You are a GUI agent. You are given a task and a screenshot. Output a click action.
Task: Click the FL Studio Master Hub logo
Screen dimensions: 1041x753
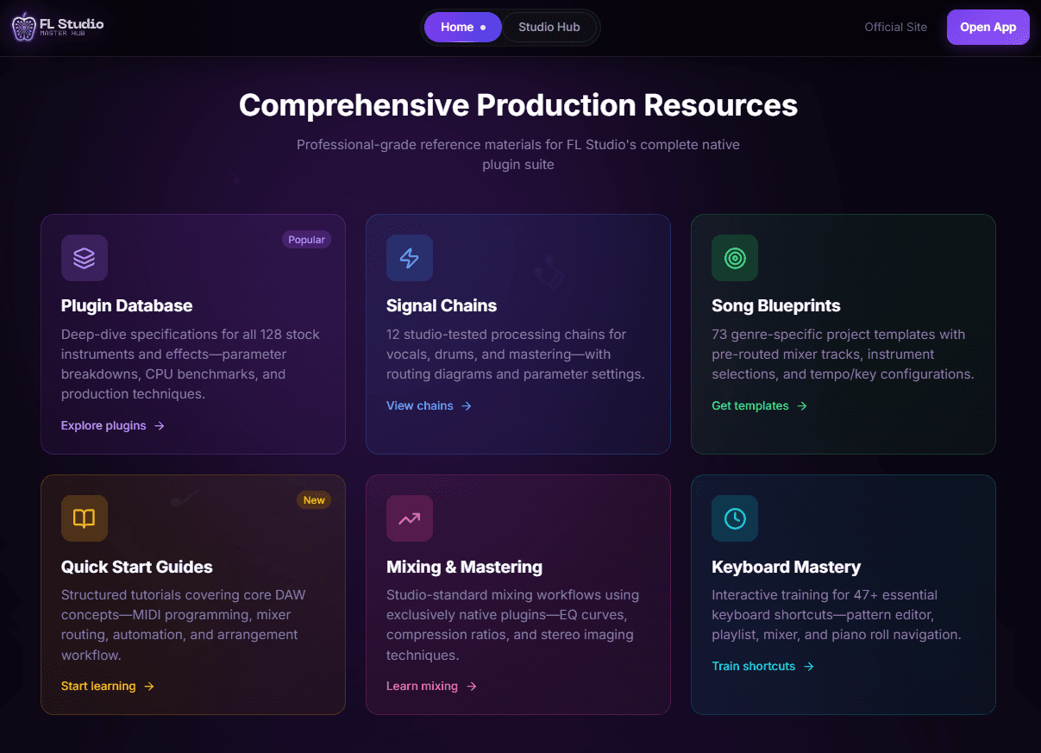58,27
